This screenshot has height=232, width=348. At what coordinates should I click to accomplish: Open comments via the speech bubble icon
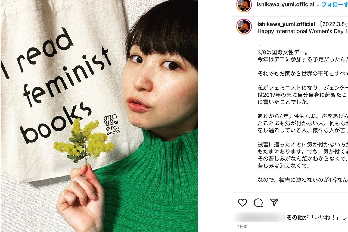coord(258,203)
